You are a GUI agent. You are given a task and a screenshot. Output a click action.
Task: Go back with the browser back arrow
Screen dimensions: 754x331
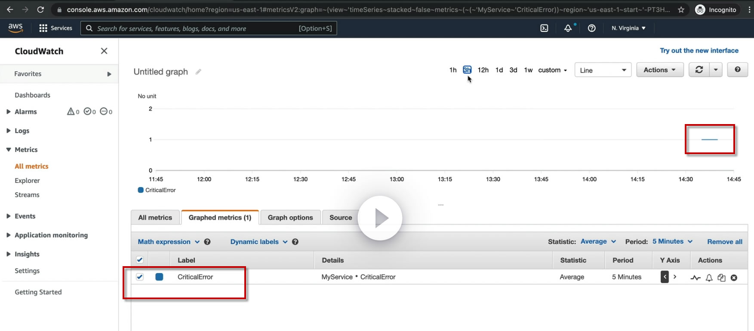coord(10,9)
